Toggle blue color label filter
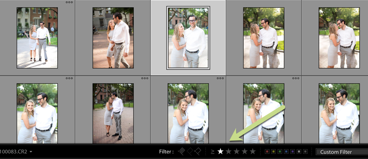The height and width of the screenshot is (159, 368). (x=286, y=151)
